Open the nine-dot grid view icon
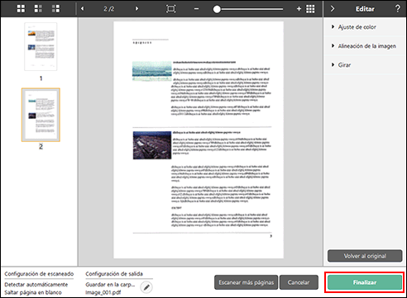This screenshot has height=298, width=407. pyautogui.click(x=310, y=9)
